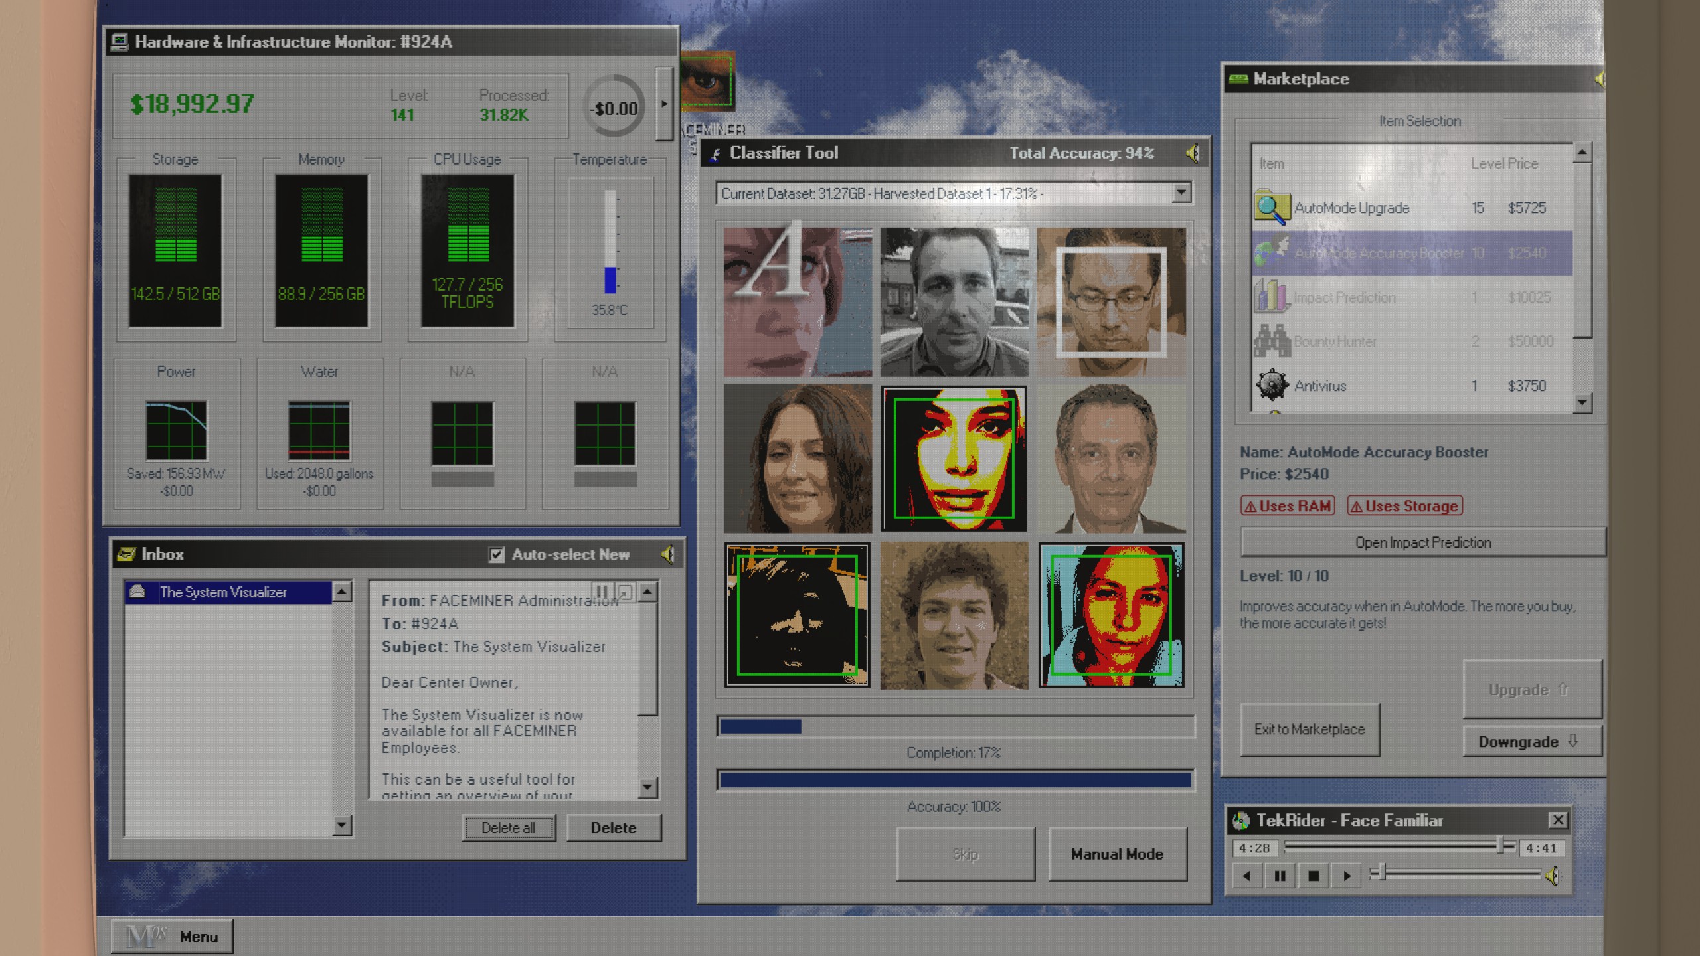Mute the Classifier Tool speaker icon
This screenshot has height=956, width=1700.
click(1193, 153)
